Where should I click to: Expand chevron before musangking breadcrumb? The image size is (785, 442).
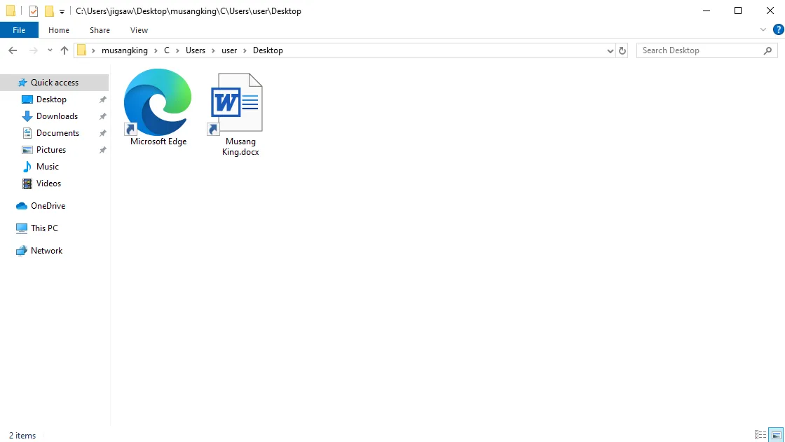click(x=93, y=50)
